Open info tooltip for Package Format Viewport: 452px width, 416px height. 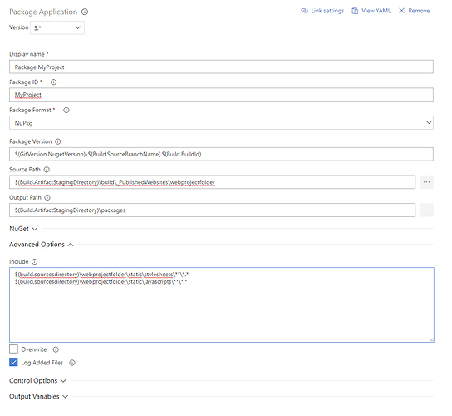66,111
